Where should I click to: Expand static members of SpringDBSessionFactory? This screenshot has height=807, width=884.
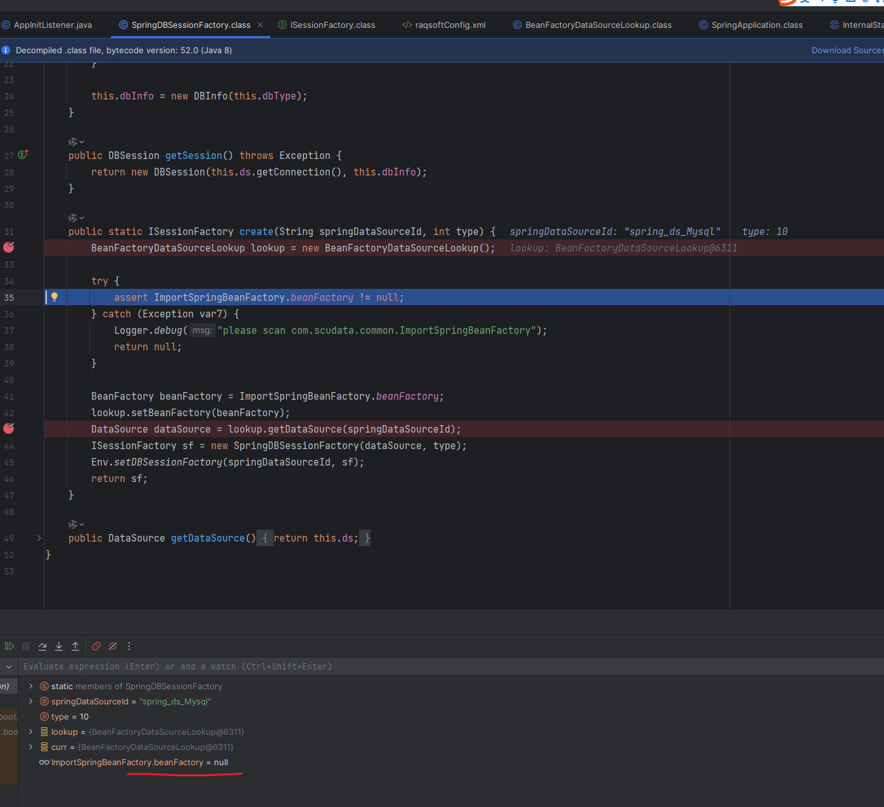[30, 686]
